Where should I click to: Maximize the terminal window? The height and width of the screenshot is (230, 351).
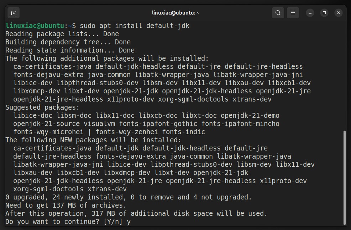[x=324, y=13]
